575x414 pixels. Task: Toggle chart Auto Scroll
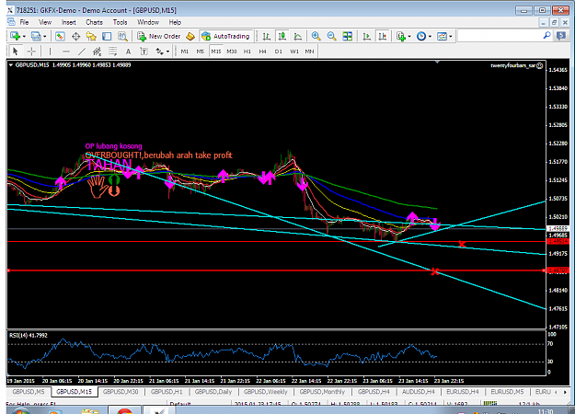click(366, 36)
